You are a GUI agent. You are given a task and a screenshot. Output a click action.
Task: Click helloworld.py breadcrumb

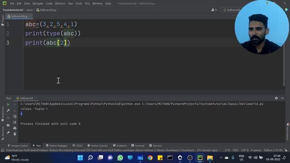pos(46,10)
